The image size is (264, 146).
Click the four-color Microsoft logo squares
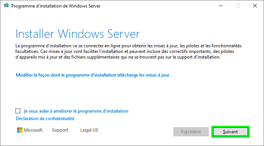[20, 130]
